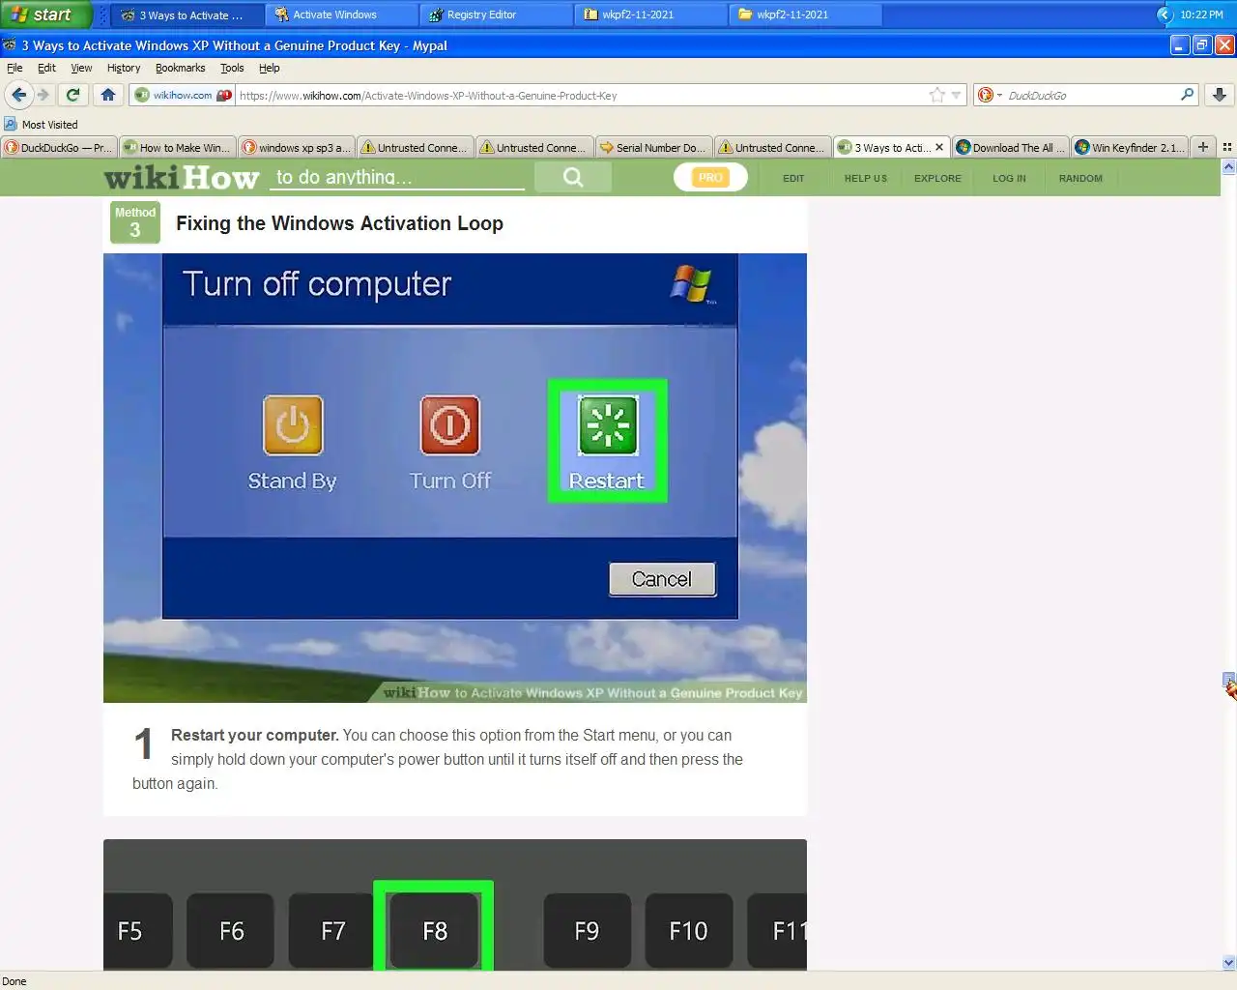Click the wikiHow logo
Viewport: 1237px width, 990px height.
(182, 177)
